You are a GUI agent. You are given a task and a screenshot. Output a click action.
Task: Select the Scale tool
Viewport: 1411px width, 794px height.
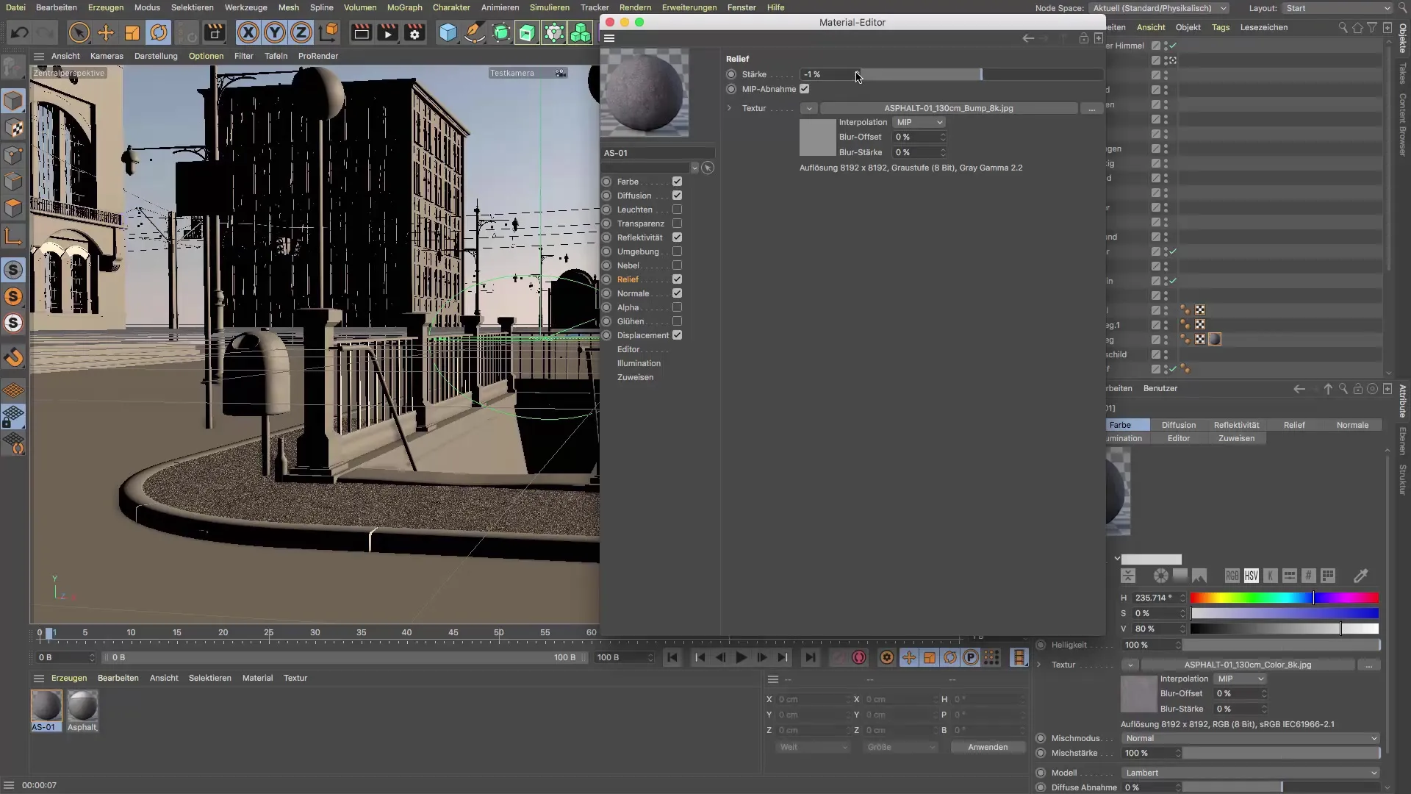(x=132, y=32)
